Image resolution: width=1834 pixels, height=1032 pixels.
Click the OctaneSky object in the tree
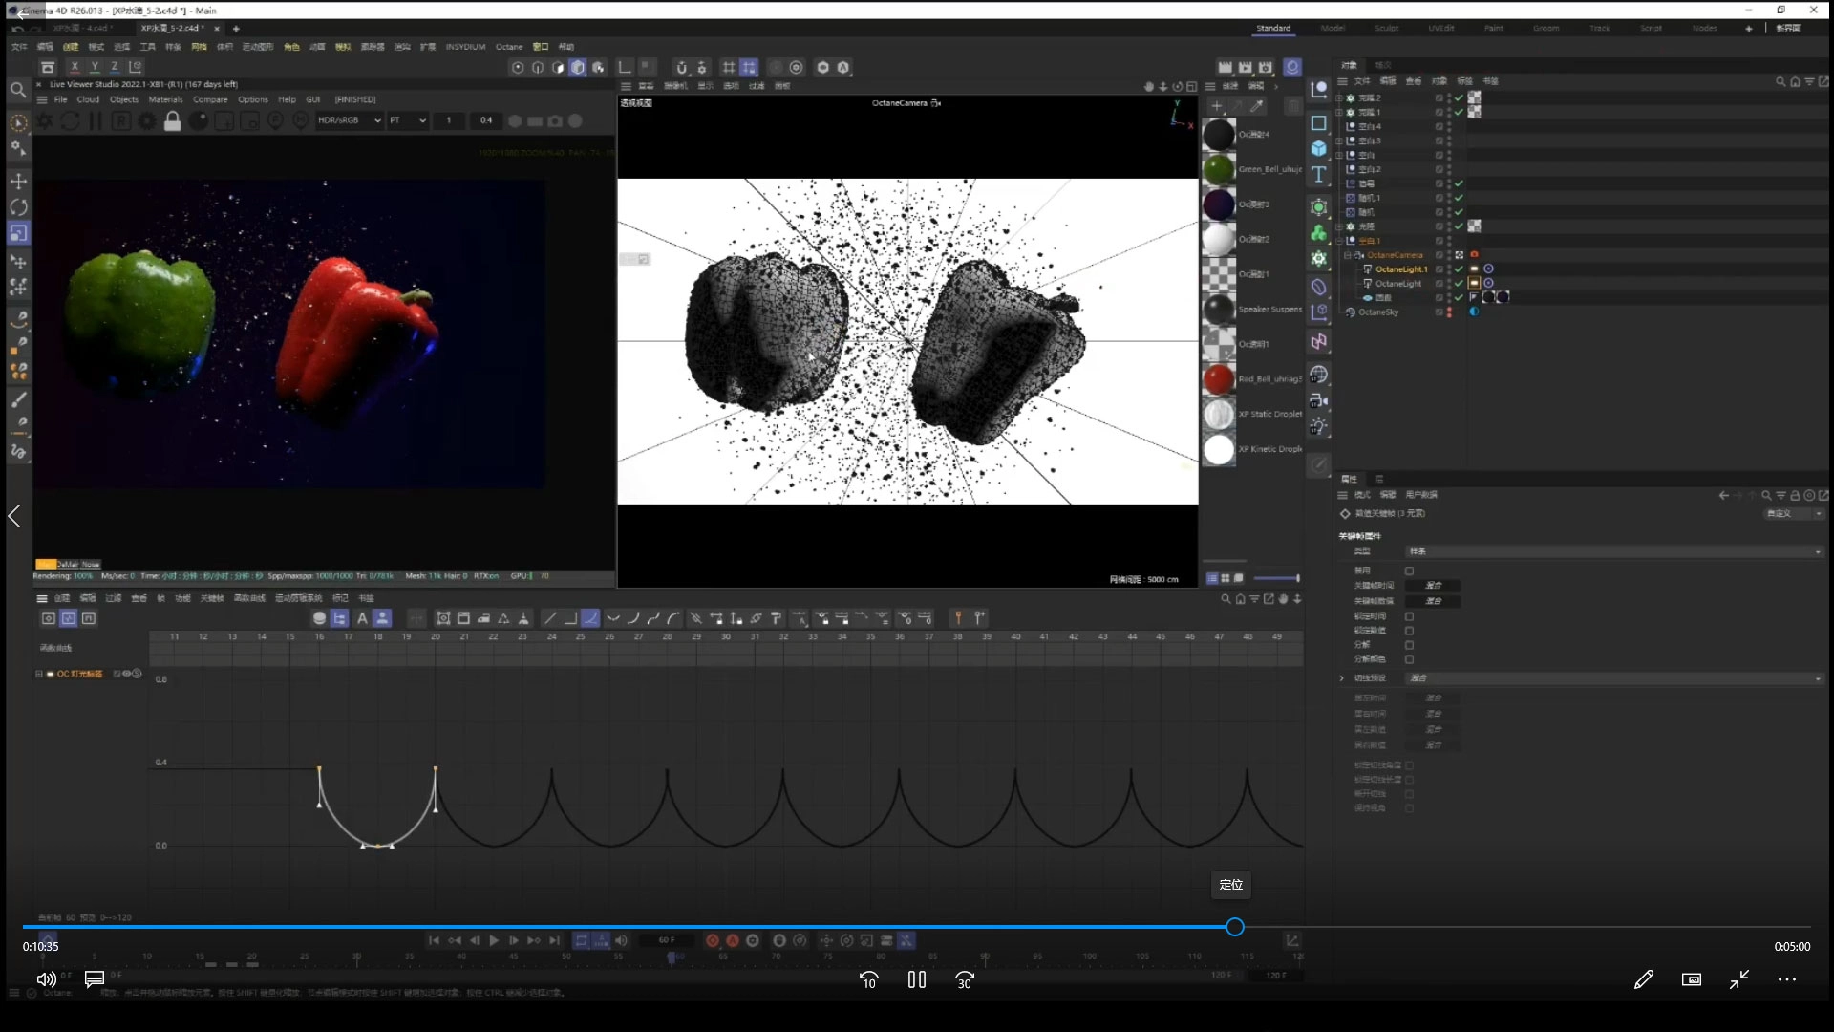1378,312
